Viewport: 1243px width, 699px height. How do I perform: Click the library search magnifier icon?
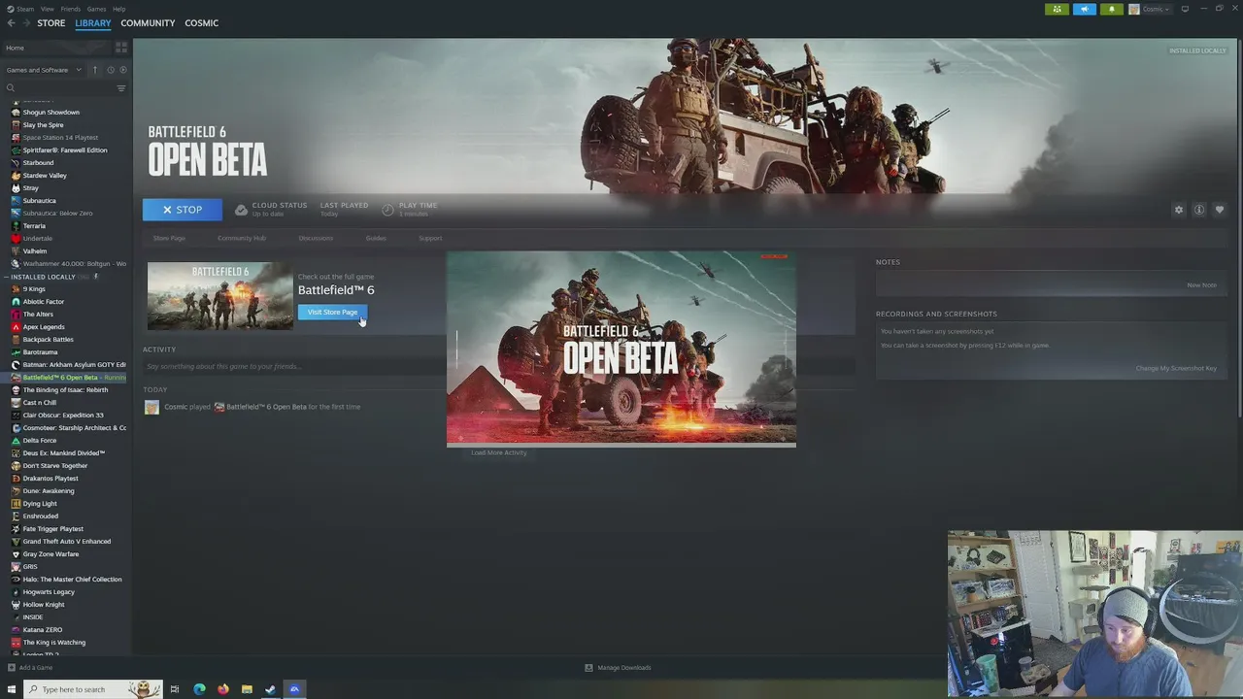(x=11, y=88)
